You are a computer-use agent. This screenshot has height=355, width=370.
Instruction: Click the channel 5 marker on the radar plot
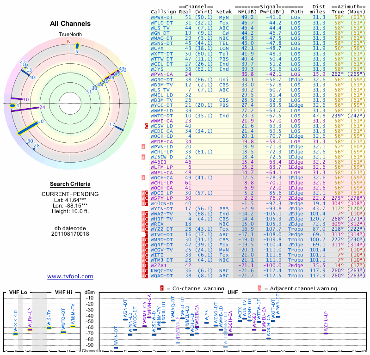pyautogui.click(x=77, y=46)
